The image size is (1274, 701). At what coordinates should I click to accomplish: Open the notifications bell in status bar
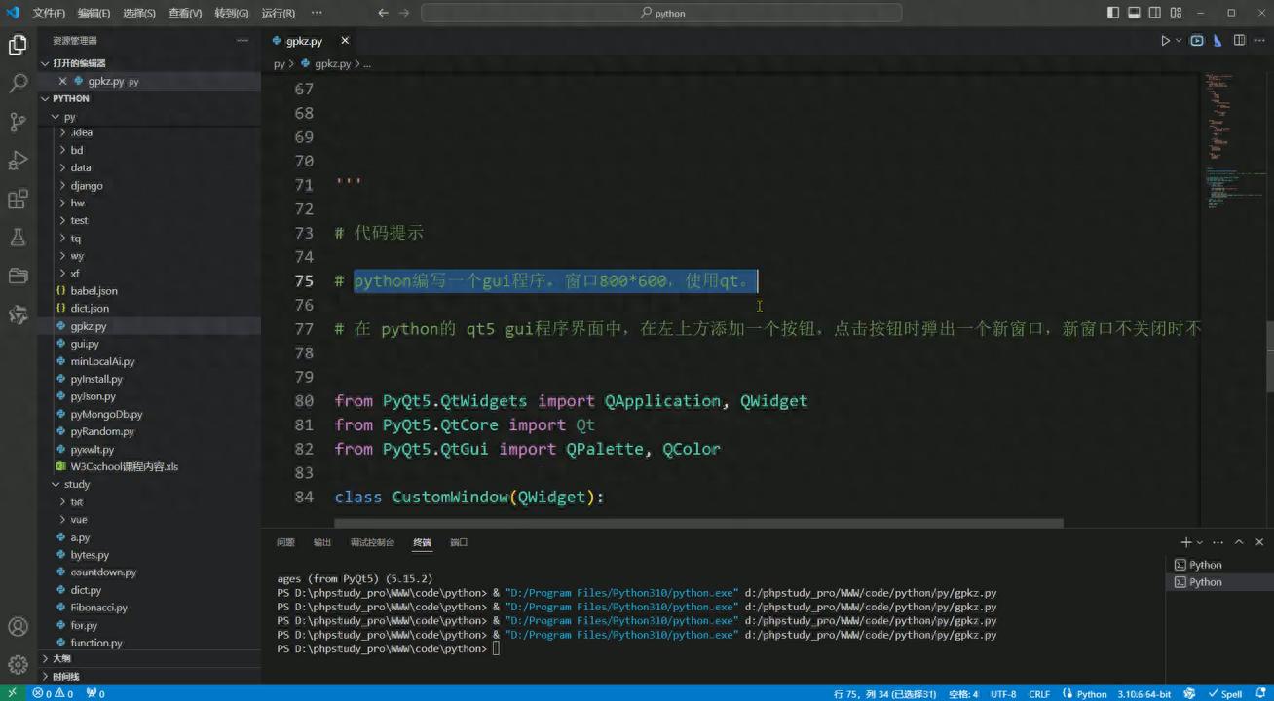1261,694
